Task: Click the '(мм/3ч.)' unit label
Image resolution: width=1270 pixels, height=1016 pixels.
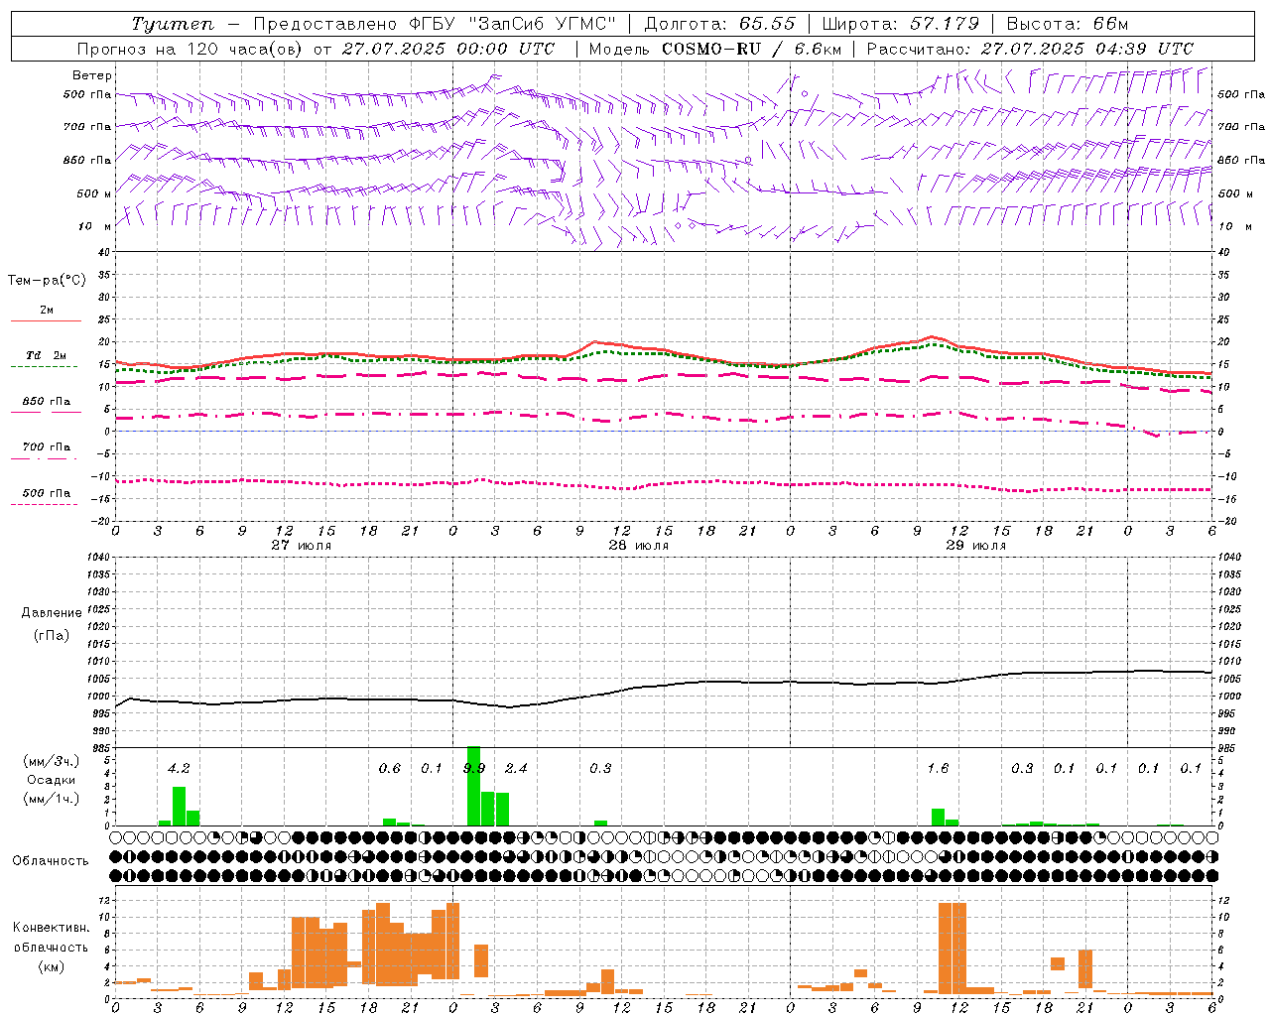Action: coord(52,761)
